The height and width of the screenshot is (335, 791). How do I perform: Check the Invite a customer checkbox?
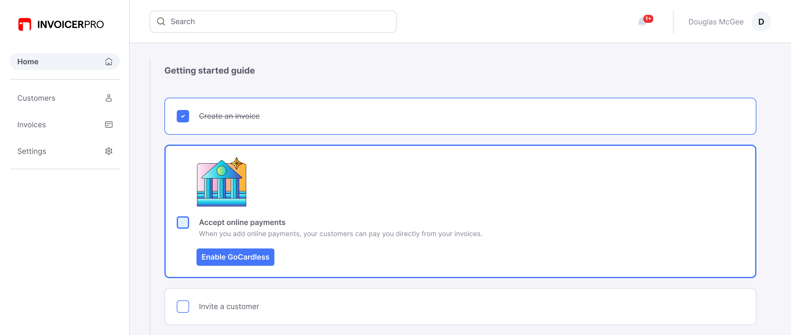point(183,307)
